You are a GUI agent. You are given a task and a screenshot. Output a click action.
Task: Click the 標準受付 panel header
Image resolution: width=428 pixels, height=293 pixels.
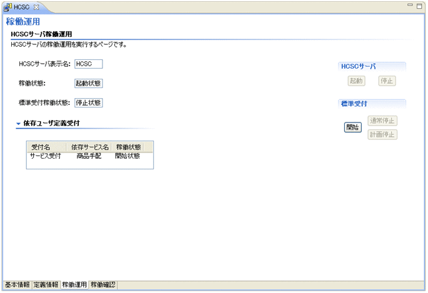click(x=372, y=104)
